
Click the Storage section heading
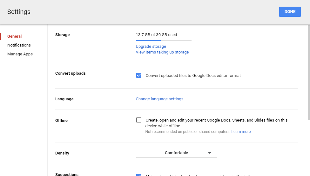pyautogui.click(x=63, y=35)
